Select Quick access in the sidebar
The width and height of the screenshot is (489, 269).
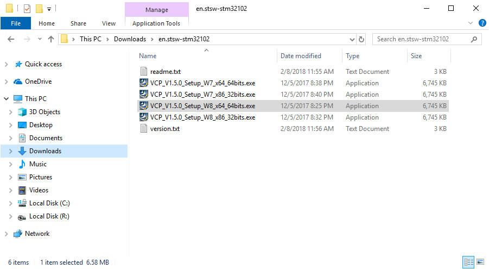click(x=43, y=64)
